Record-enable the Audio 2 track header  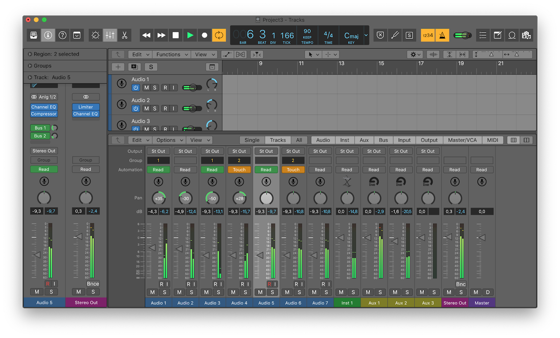point(166,108)
